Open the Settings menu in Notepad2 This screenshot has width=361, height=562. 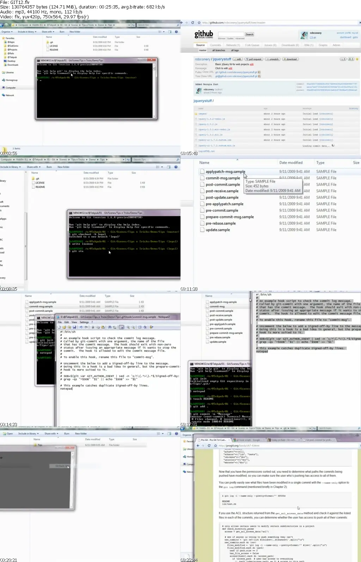pos(84,322)
